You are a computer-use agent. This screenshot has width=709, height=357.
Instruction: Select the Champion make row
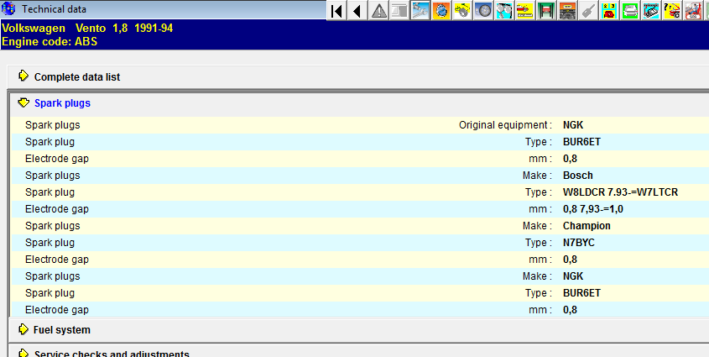tap(336, 226)
